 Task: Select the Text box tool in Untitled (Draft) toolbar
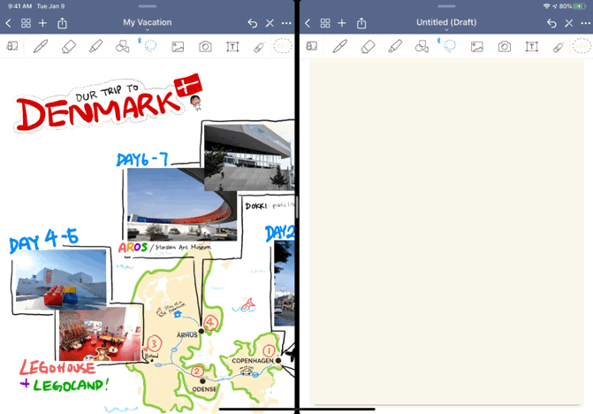click(x=532, y=47)
